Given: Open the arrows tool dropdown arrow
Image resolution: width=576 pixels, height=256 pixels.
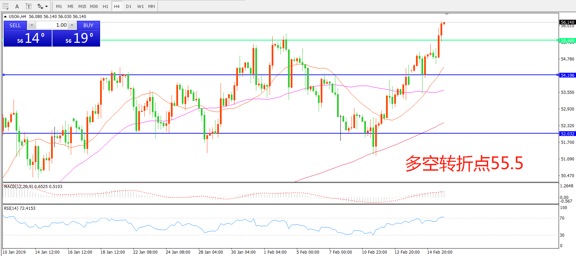Looking at the screenshot, I should [47, 6].
